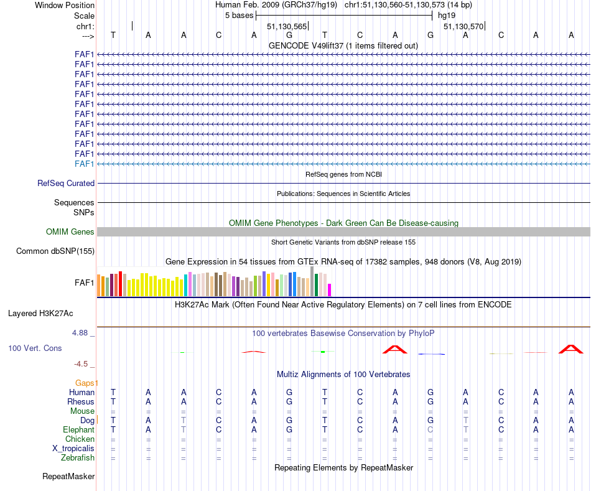The width and height of the screenshot is (591, 491).
Task: Click the RefSeq genes from NCBI title
Action: [343, 174]
